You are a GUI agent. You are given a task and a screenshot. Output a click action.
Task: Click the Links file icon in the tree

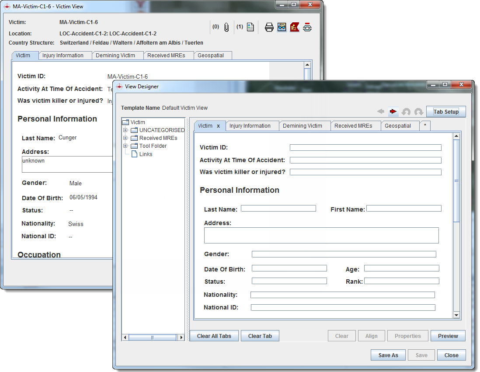point(134,154)
